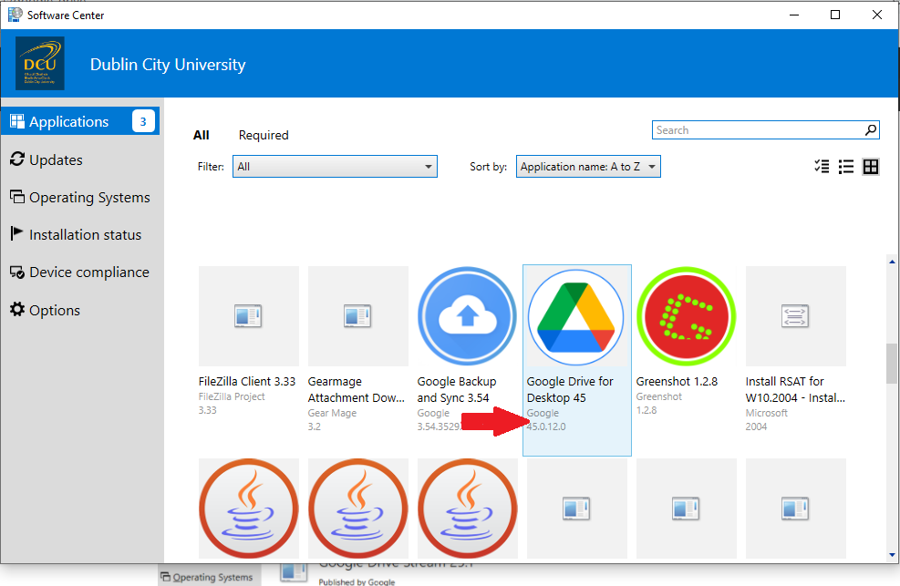This screenshot has height=586, width=900.
Task: Minimize the Software Center window
Action: pos(794,15)
